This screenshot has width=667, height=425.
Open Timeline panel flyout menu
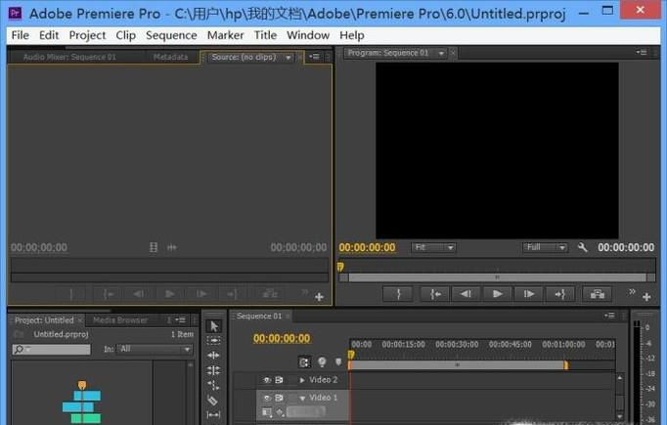[x=609, y=316]
